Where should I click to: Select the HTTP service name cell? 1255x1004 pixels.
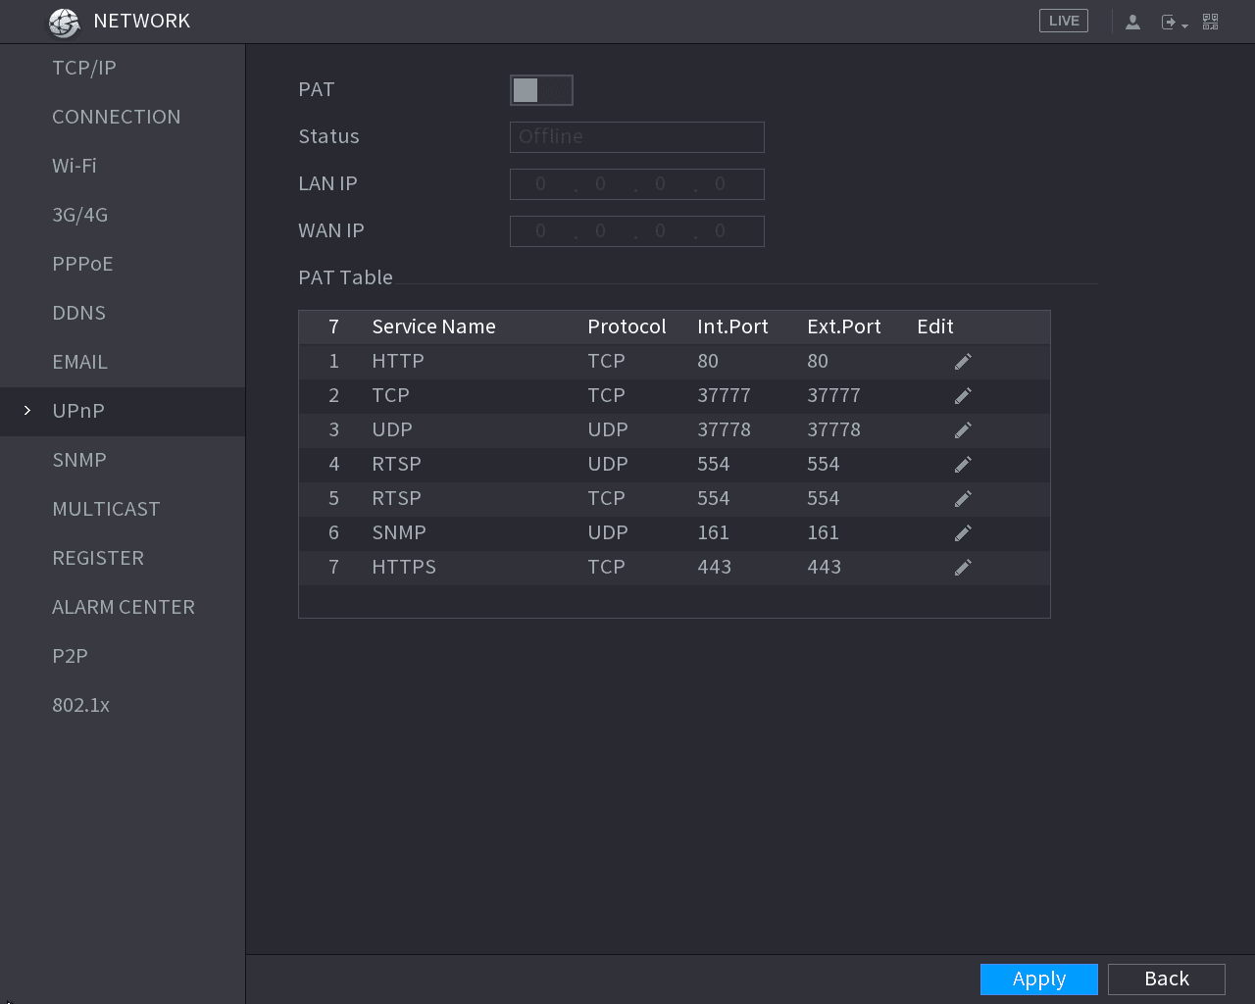pyautogui.click(x=398, y=362)
